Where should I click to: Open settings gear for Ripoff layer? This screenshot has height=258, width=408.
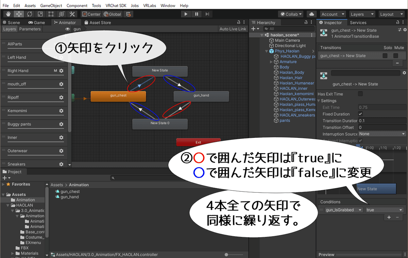61,97
